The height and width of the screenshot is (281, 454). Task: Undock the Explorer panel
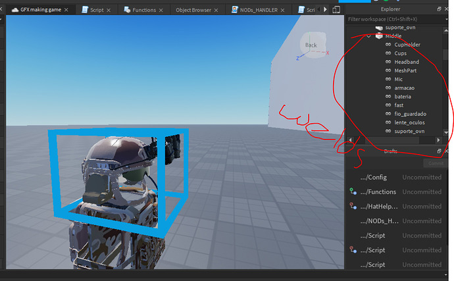(439, 9)
